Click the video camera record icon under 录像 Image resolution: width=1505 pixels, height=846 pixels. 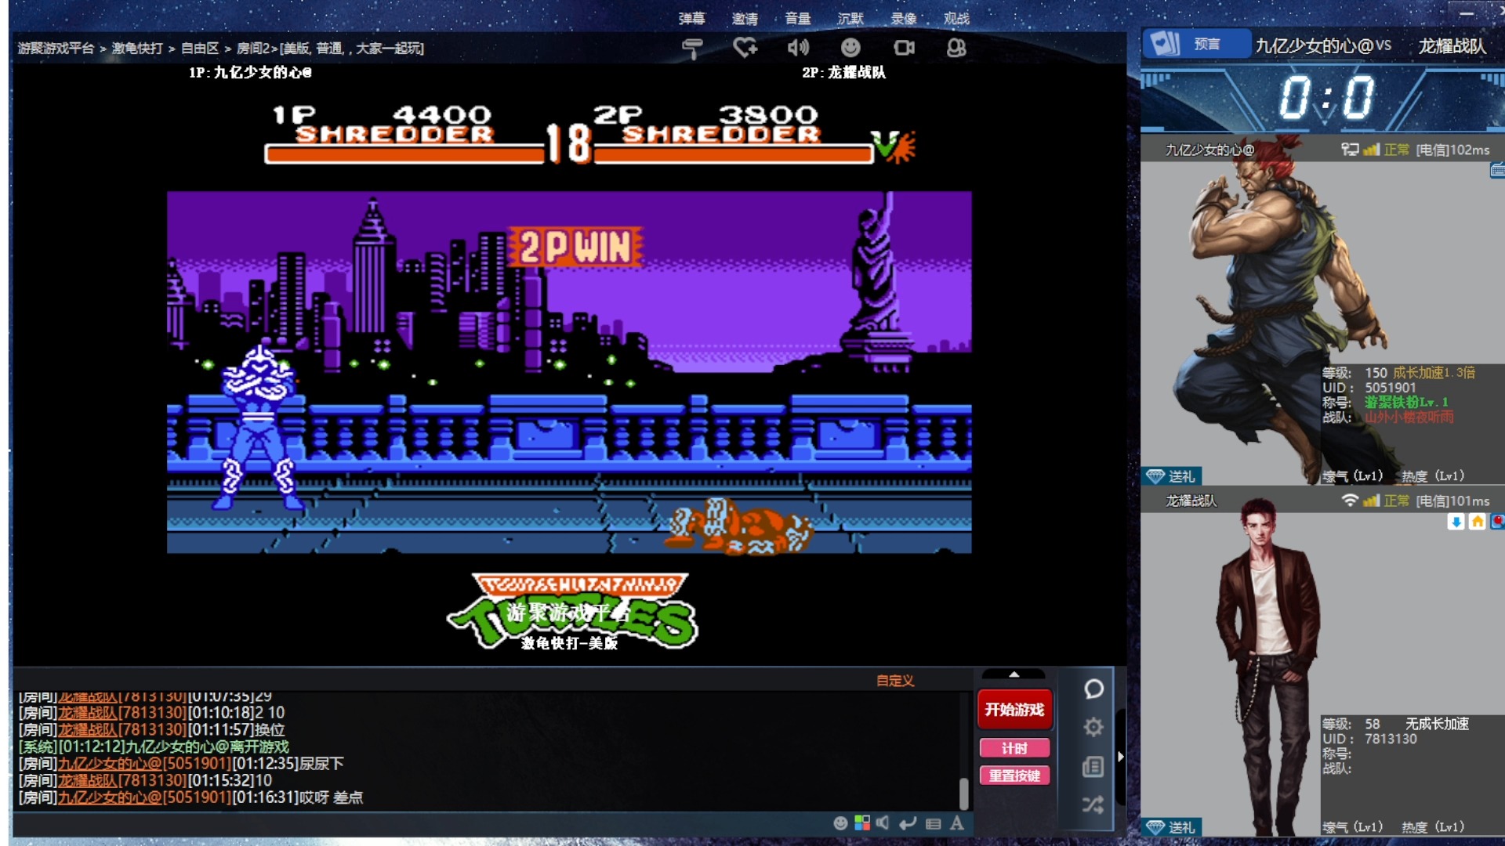pyautogui.click(x=904, y=48)
